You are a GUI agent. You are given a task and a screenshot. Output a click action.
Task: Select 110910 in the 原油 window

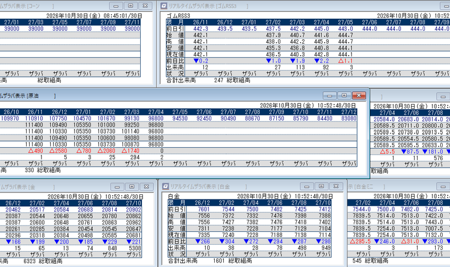[34, 119]
